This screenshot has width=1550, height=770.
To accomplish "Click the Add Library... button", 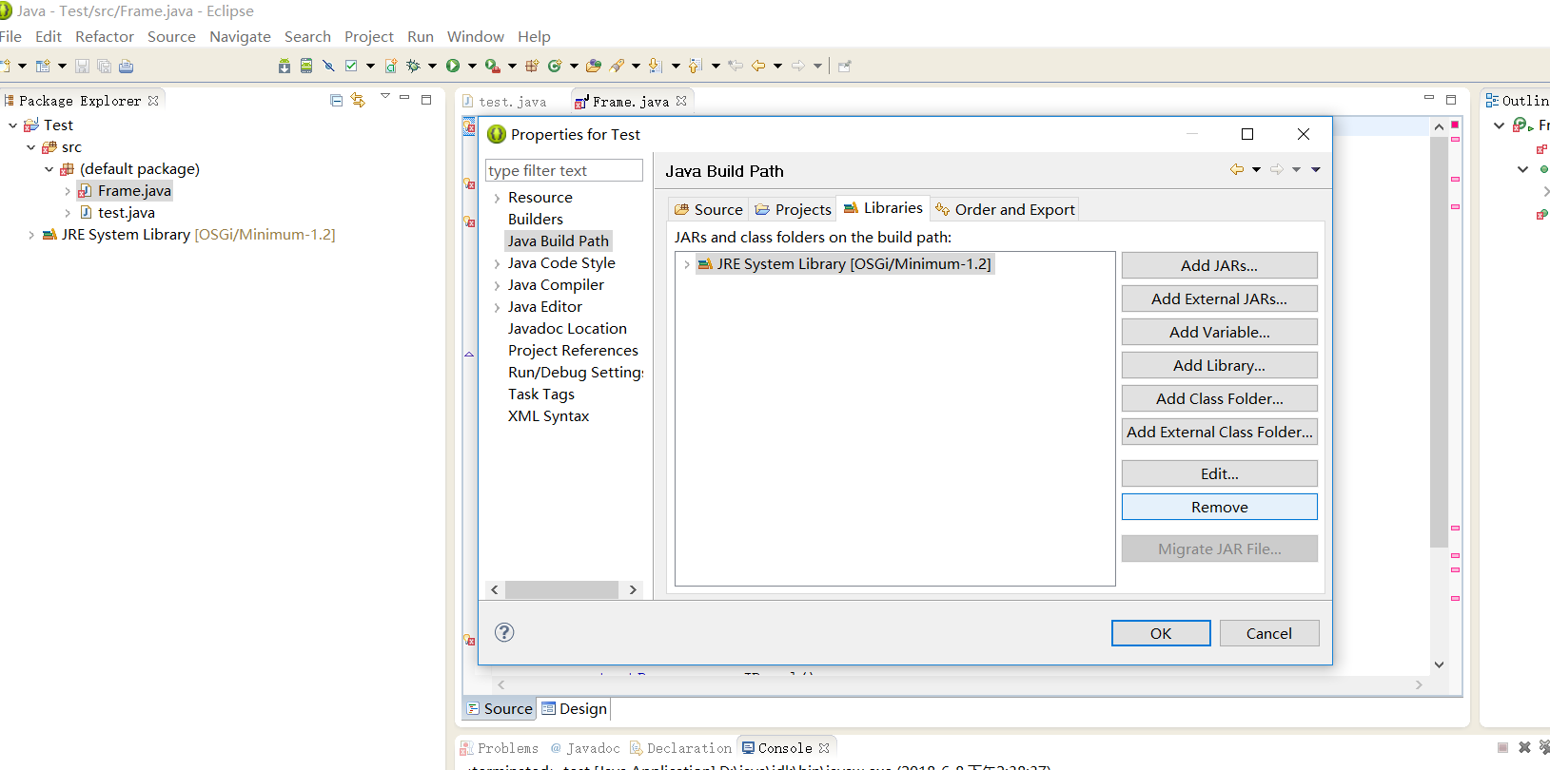I will [1219, 365].
